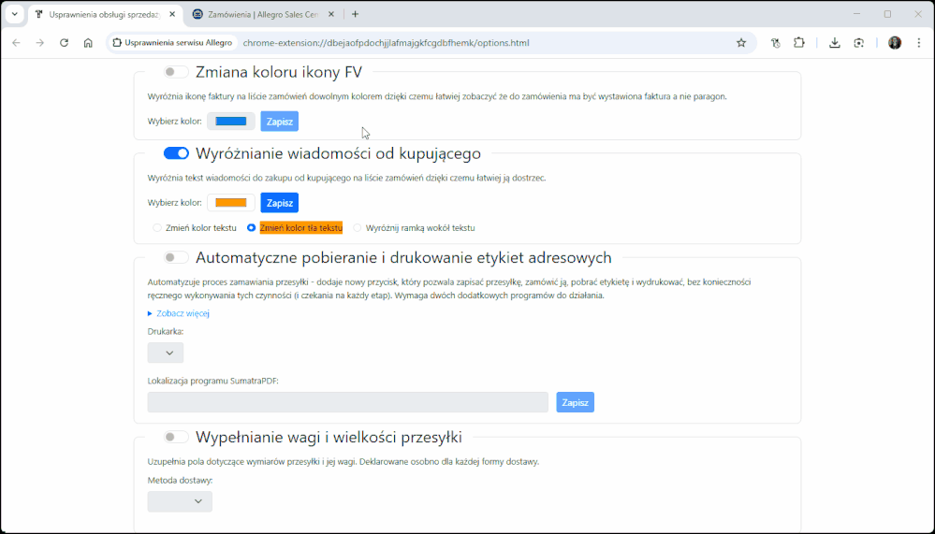Disable the Wyróżnianie wiadomości od kupującego toggle
This screenshot has height=534, width=935.
(176, 153)
